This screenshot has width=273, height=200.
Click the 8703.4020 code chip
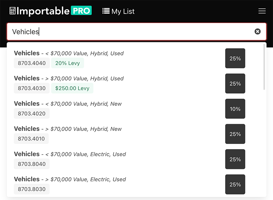click(x=31, y=113)
